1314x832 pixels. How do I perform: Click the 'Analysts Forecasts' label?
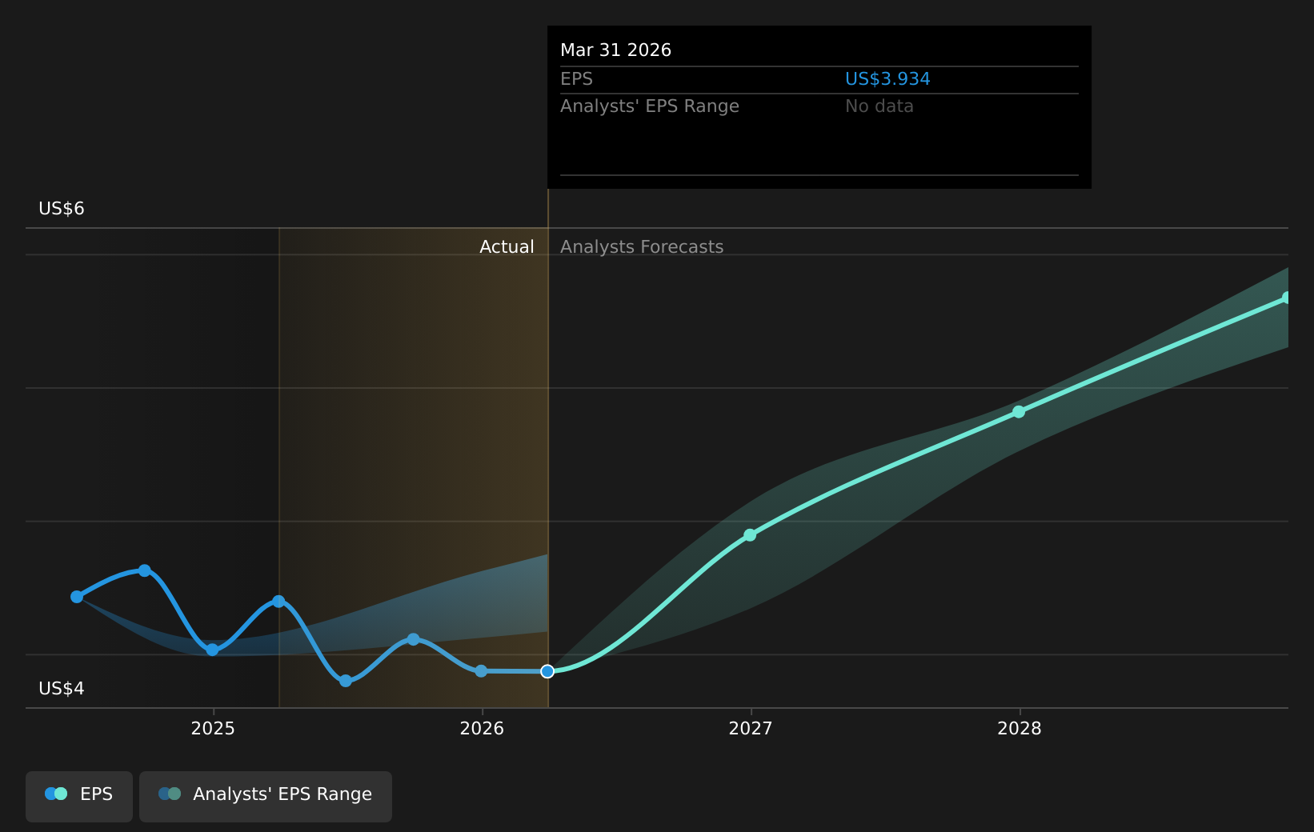(x=642, y=247)
